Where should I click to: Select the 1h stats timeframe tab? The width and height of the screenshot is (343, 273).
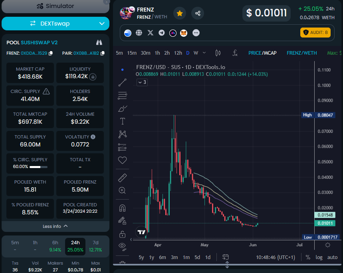(x=35, y=246)
